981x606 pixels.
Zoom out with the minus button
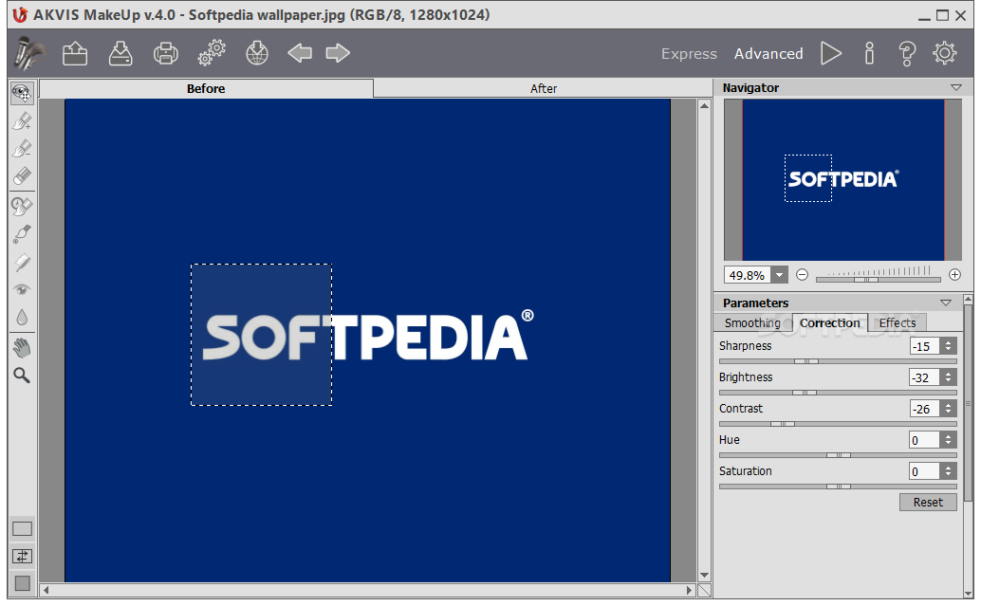802,274
